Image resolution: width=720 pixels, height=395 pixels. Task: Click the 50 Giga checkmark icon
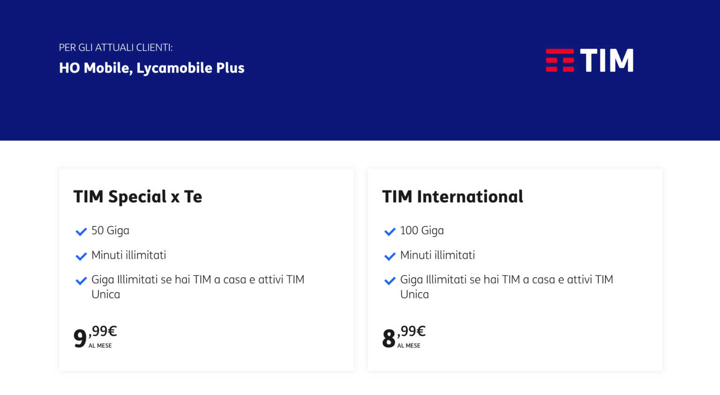81,231
